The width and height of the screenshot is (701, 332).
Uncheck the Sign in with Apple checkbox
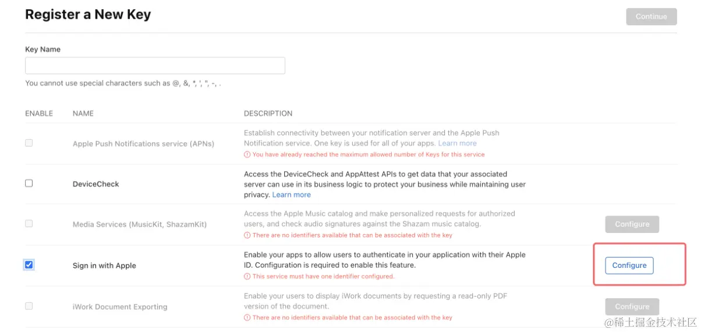click(29, 265)
